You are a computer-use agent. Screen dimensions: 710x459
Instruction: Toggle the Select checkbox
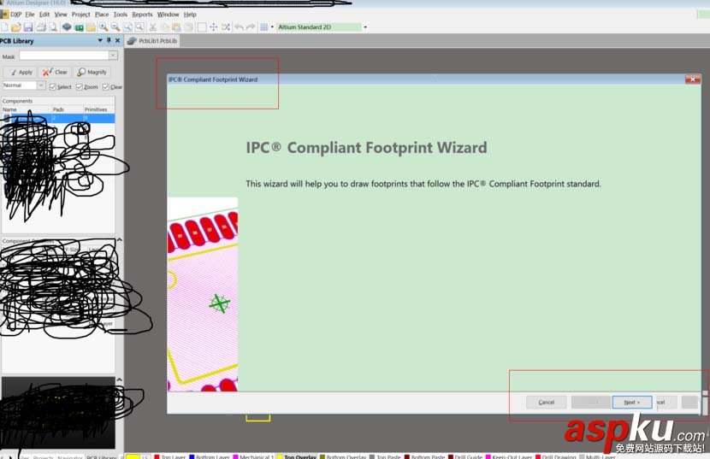[x=53, y=87]
